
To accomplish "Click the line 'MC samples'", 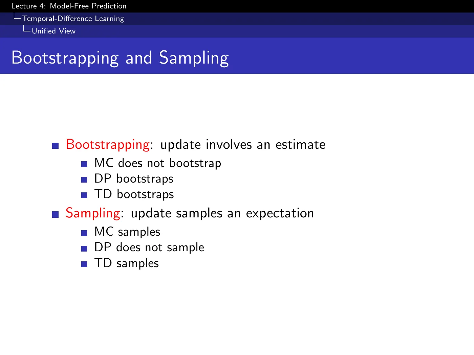I will pos(127,232).
